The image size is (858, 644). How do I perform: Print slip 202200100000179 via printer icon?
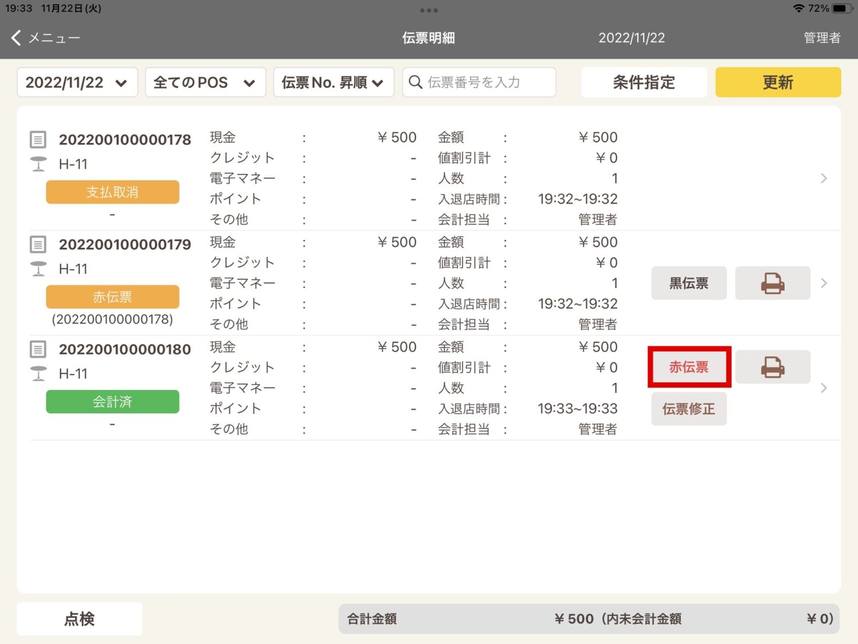(773, 283)
